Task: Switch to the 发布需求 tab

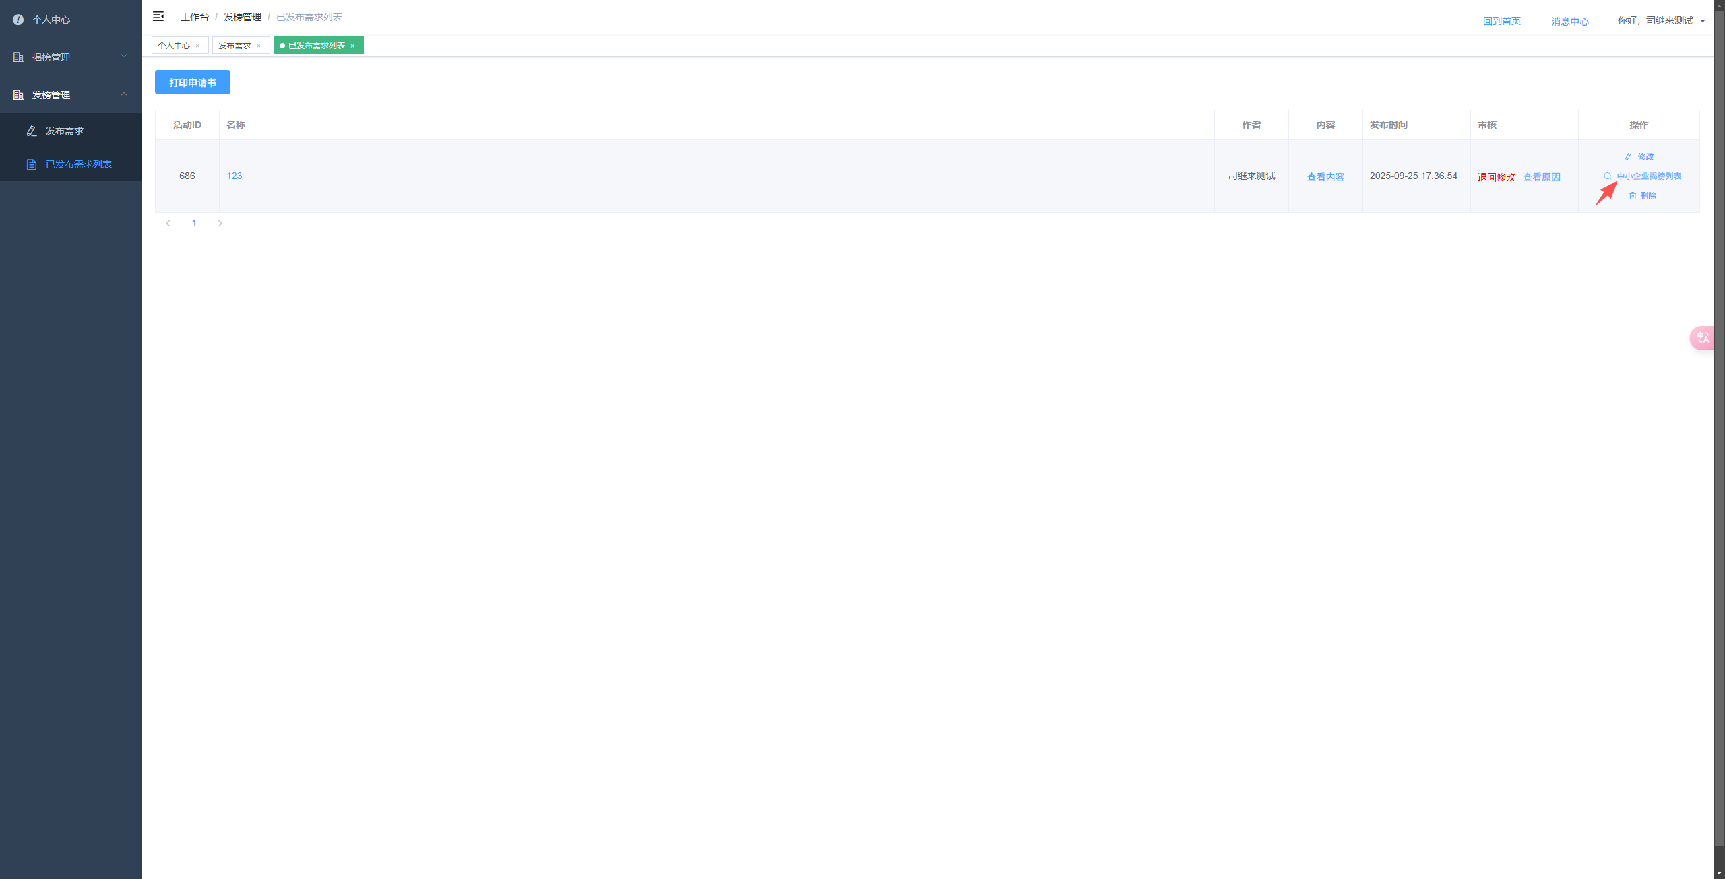Action: tap(234, 46)
